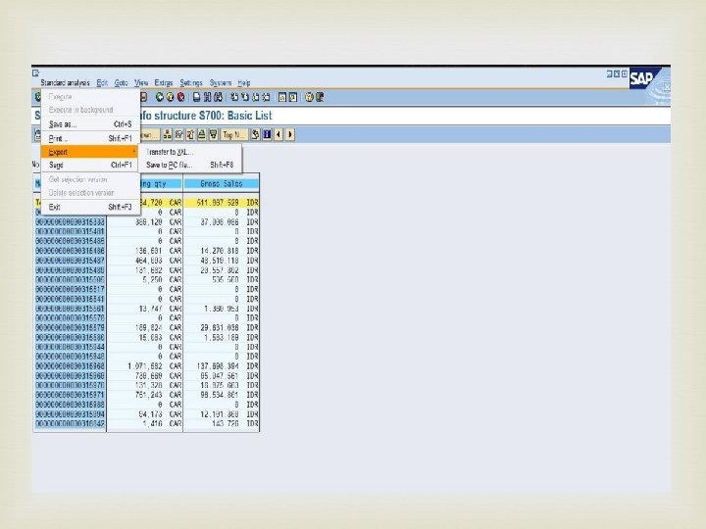This screenshot has width=706, height=529.
Task: Click quantity cell 1,416 CAR in last row
Action: click(144, 424)
